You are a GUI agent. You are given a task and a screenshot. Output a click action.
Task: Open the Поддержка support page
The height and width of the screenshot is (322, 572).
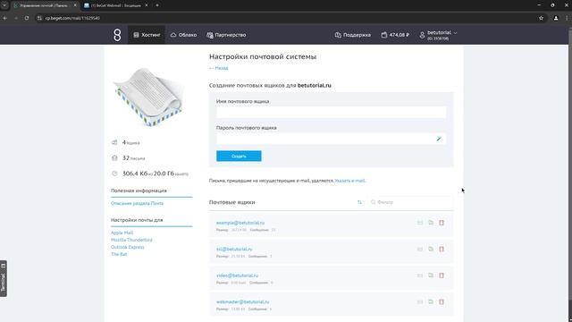pos(353,35)
